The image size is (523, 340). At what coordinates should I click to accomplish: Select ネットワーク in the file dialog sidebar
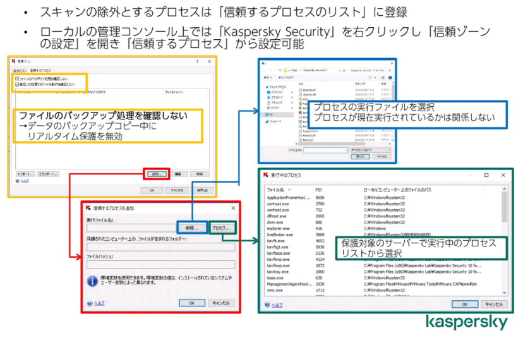coord(273,122)
